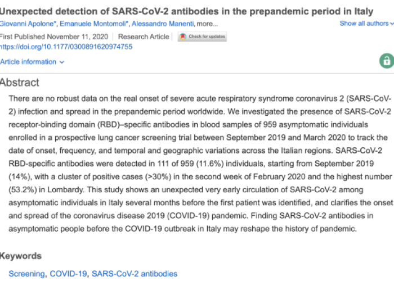
Task: Select the Screening keyword link
Action: click(26, 274)
